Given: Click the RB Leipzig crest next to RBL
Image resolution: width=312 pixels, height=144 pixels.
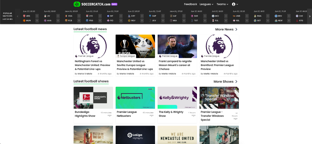Looking at the screenshot, I should (234, 20).
